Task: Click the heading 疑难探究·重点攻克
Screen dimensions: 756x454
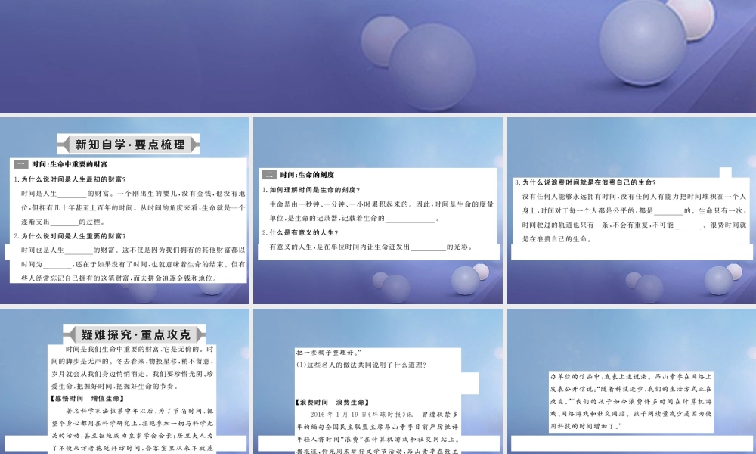Action: click(x=135, y=334)
